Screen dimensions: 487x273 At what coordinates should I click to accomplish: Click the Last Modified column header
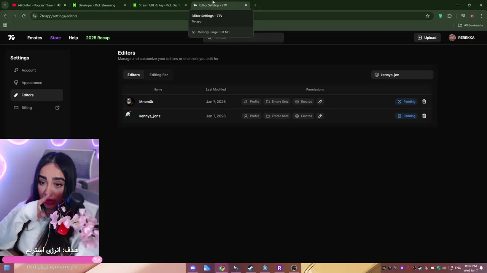point(216,89)
